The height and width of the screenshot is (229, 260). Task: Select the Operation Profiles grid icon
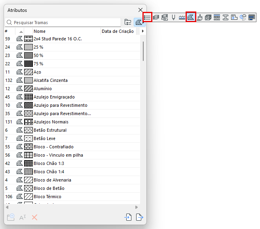coord(252,17)
